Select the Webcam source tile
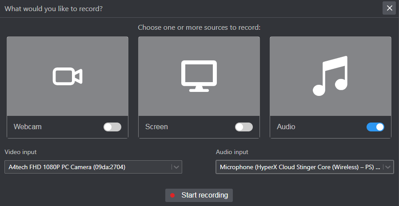This screenshot has height=206, width=399. click(68, 87)
